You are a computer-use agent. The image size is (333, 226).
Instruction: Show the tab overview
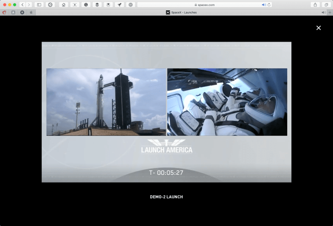point(326,5)
